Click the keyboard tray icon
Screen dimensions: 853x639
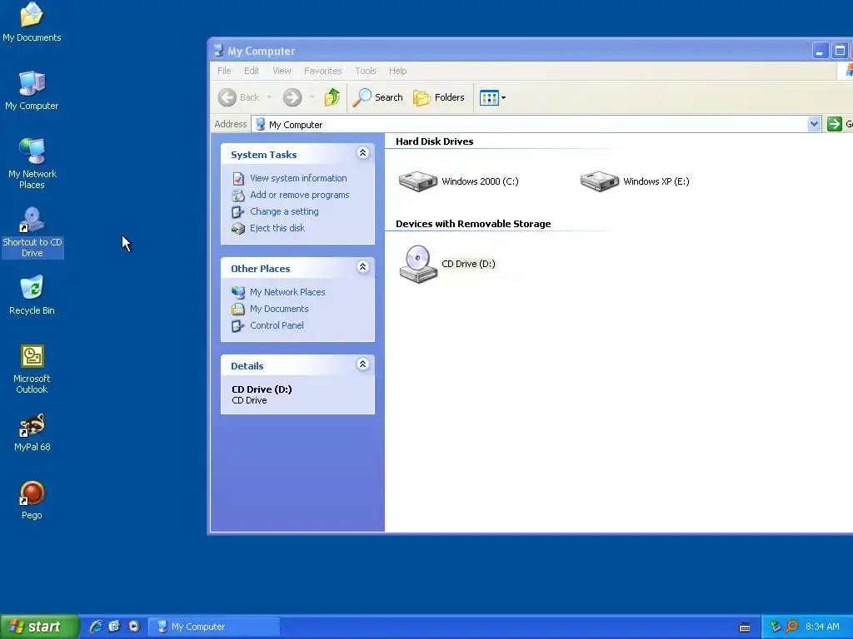pos(745,627)
